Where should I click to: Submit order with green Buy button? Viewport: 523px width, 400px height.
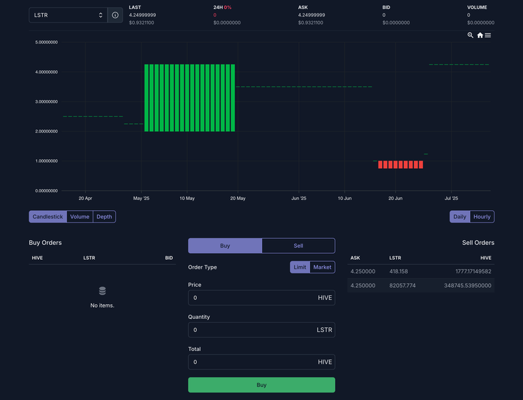point(261,385)
